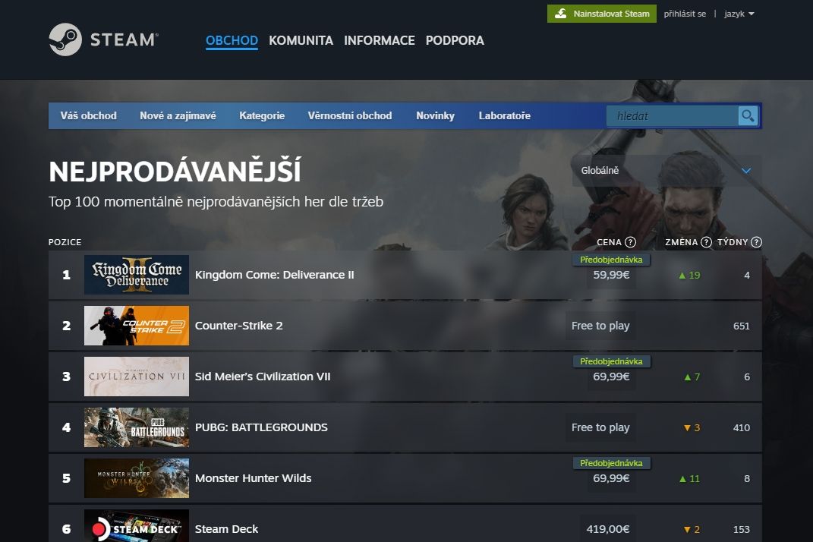Click the 59,99€ price of Kingdom Come

(x=611, y=275)
